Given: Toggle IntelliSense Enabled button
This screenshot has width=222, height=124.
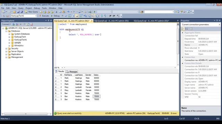Looking at the screenshot, I should point(77,16).
